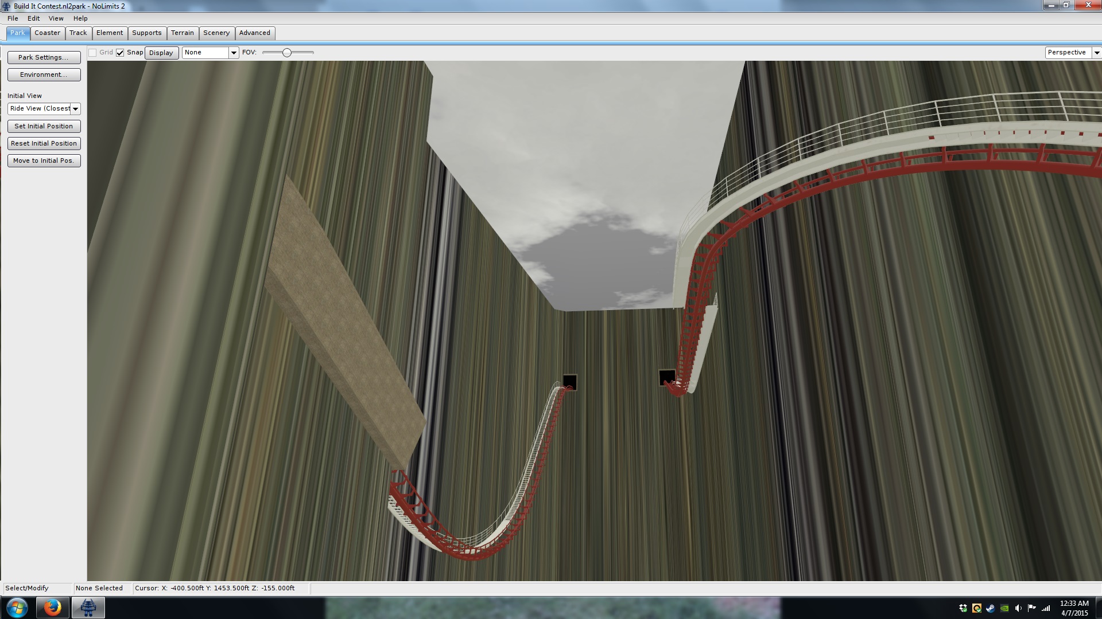The height and width of the screenshot is (619, 1102).
Task: Uncheck the Snap checkbox
Action: point(120,53)
